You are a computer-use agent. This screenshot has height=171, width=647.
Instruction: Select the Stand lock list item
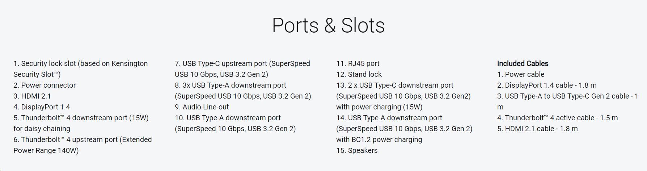(x=359, y=75)
